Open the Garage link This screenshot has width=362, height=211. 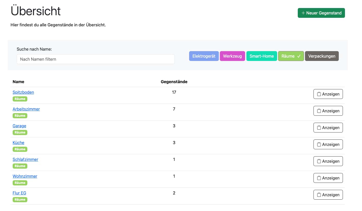(19, 126)
